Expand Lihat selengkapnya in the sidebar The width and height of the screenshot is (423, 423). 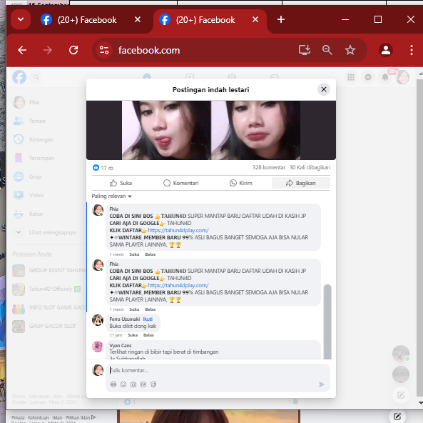click(49, 232)
